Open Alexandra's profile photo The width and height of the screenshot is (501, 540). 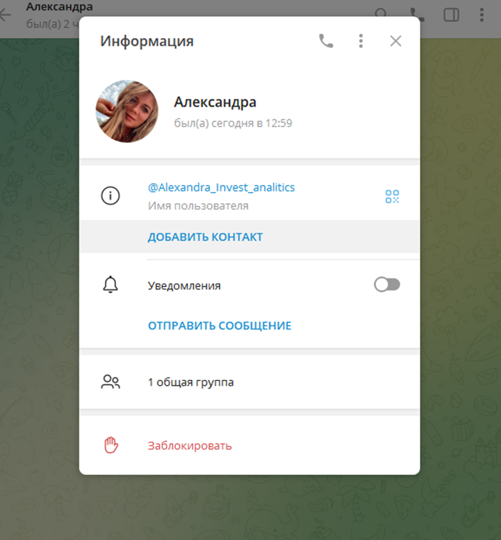click(x=127, y=111)
